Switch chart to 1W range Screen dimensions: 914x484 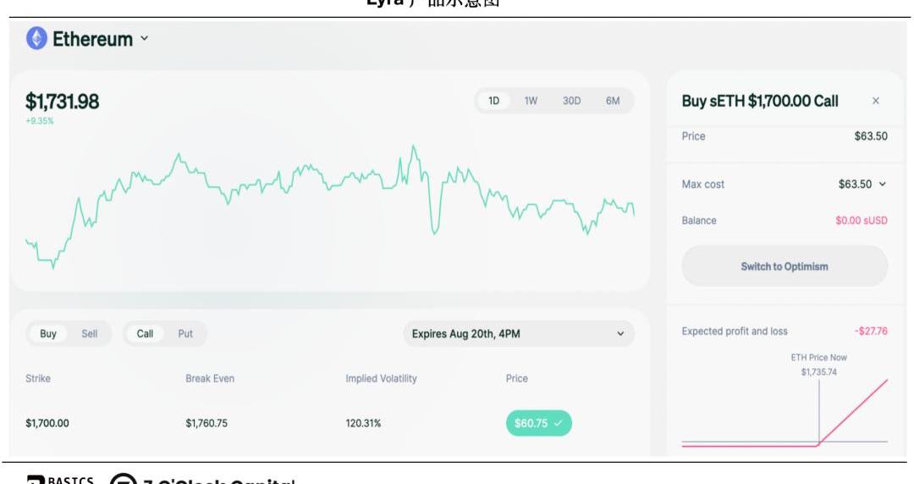pyautogui.click(x=531, y=101)
